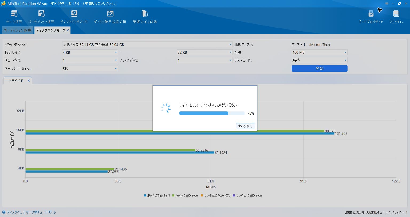This screenshot has height=217, width=410.
Task: Click the 62.1924 value label
Action: coord(221,153)
